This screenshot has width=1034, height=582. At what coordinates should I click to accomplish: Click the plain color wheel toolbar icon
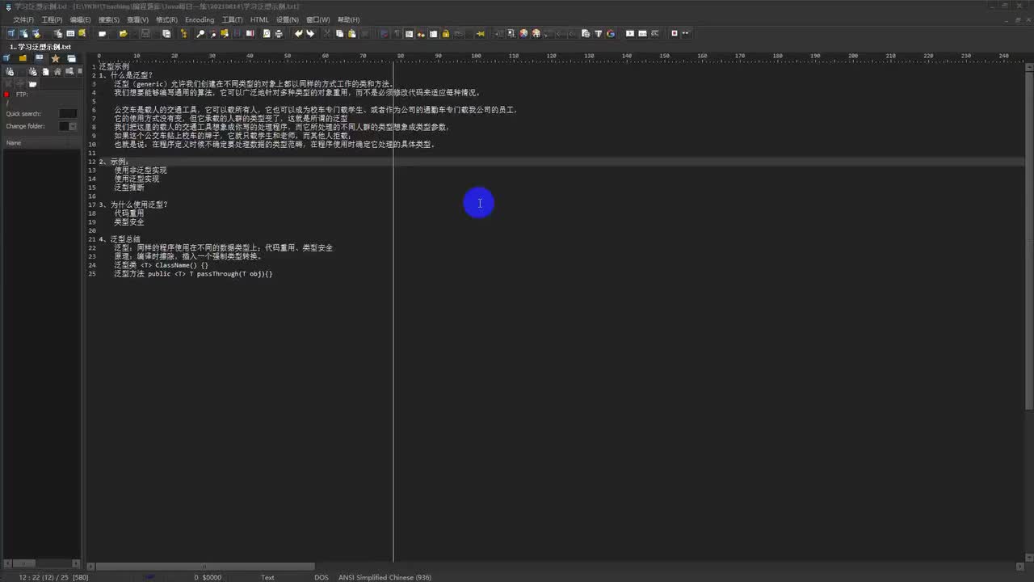523,34
